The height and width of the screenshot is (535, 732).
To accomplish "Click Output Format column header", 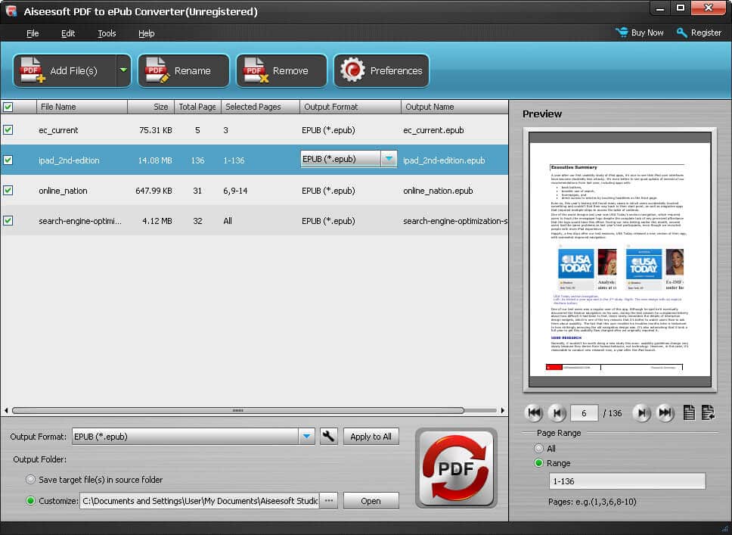I will [350, 107].
